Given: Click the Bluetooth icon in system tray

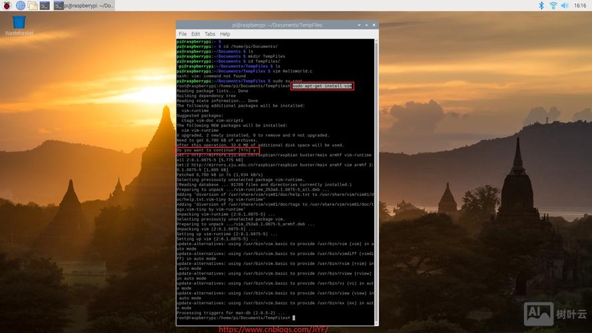Looking at the screenshot, I should (x=541, y=5).
